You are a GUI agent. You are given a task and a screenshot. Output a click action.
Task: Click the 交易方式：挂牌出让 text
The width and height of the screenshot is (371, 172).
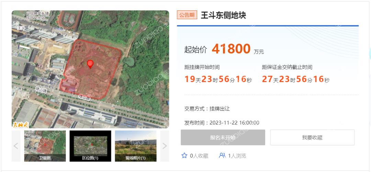pos(207,109)
